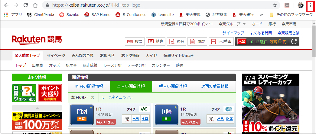316x134 pixels.
Task: Open the 楽天市場 header link
Action: [289, 24]
